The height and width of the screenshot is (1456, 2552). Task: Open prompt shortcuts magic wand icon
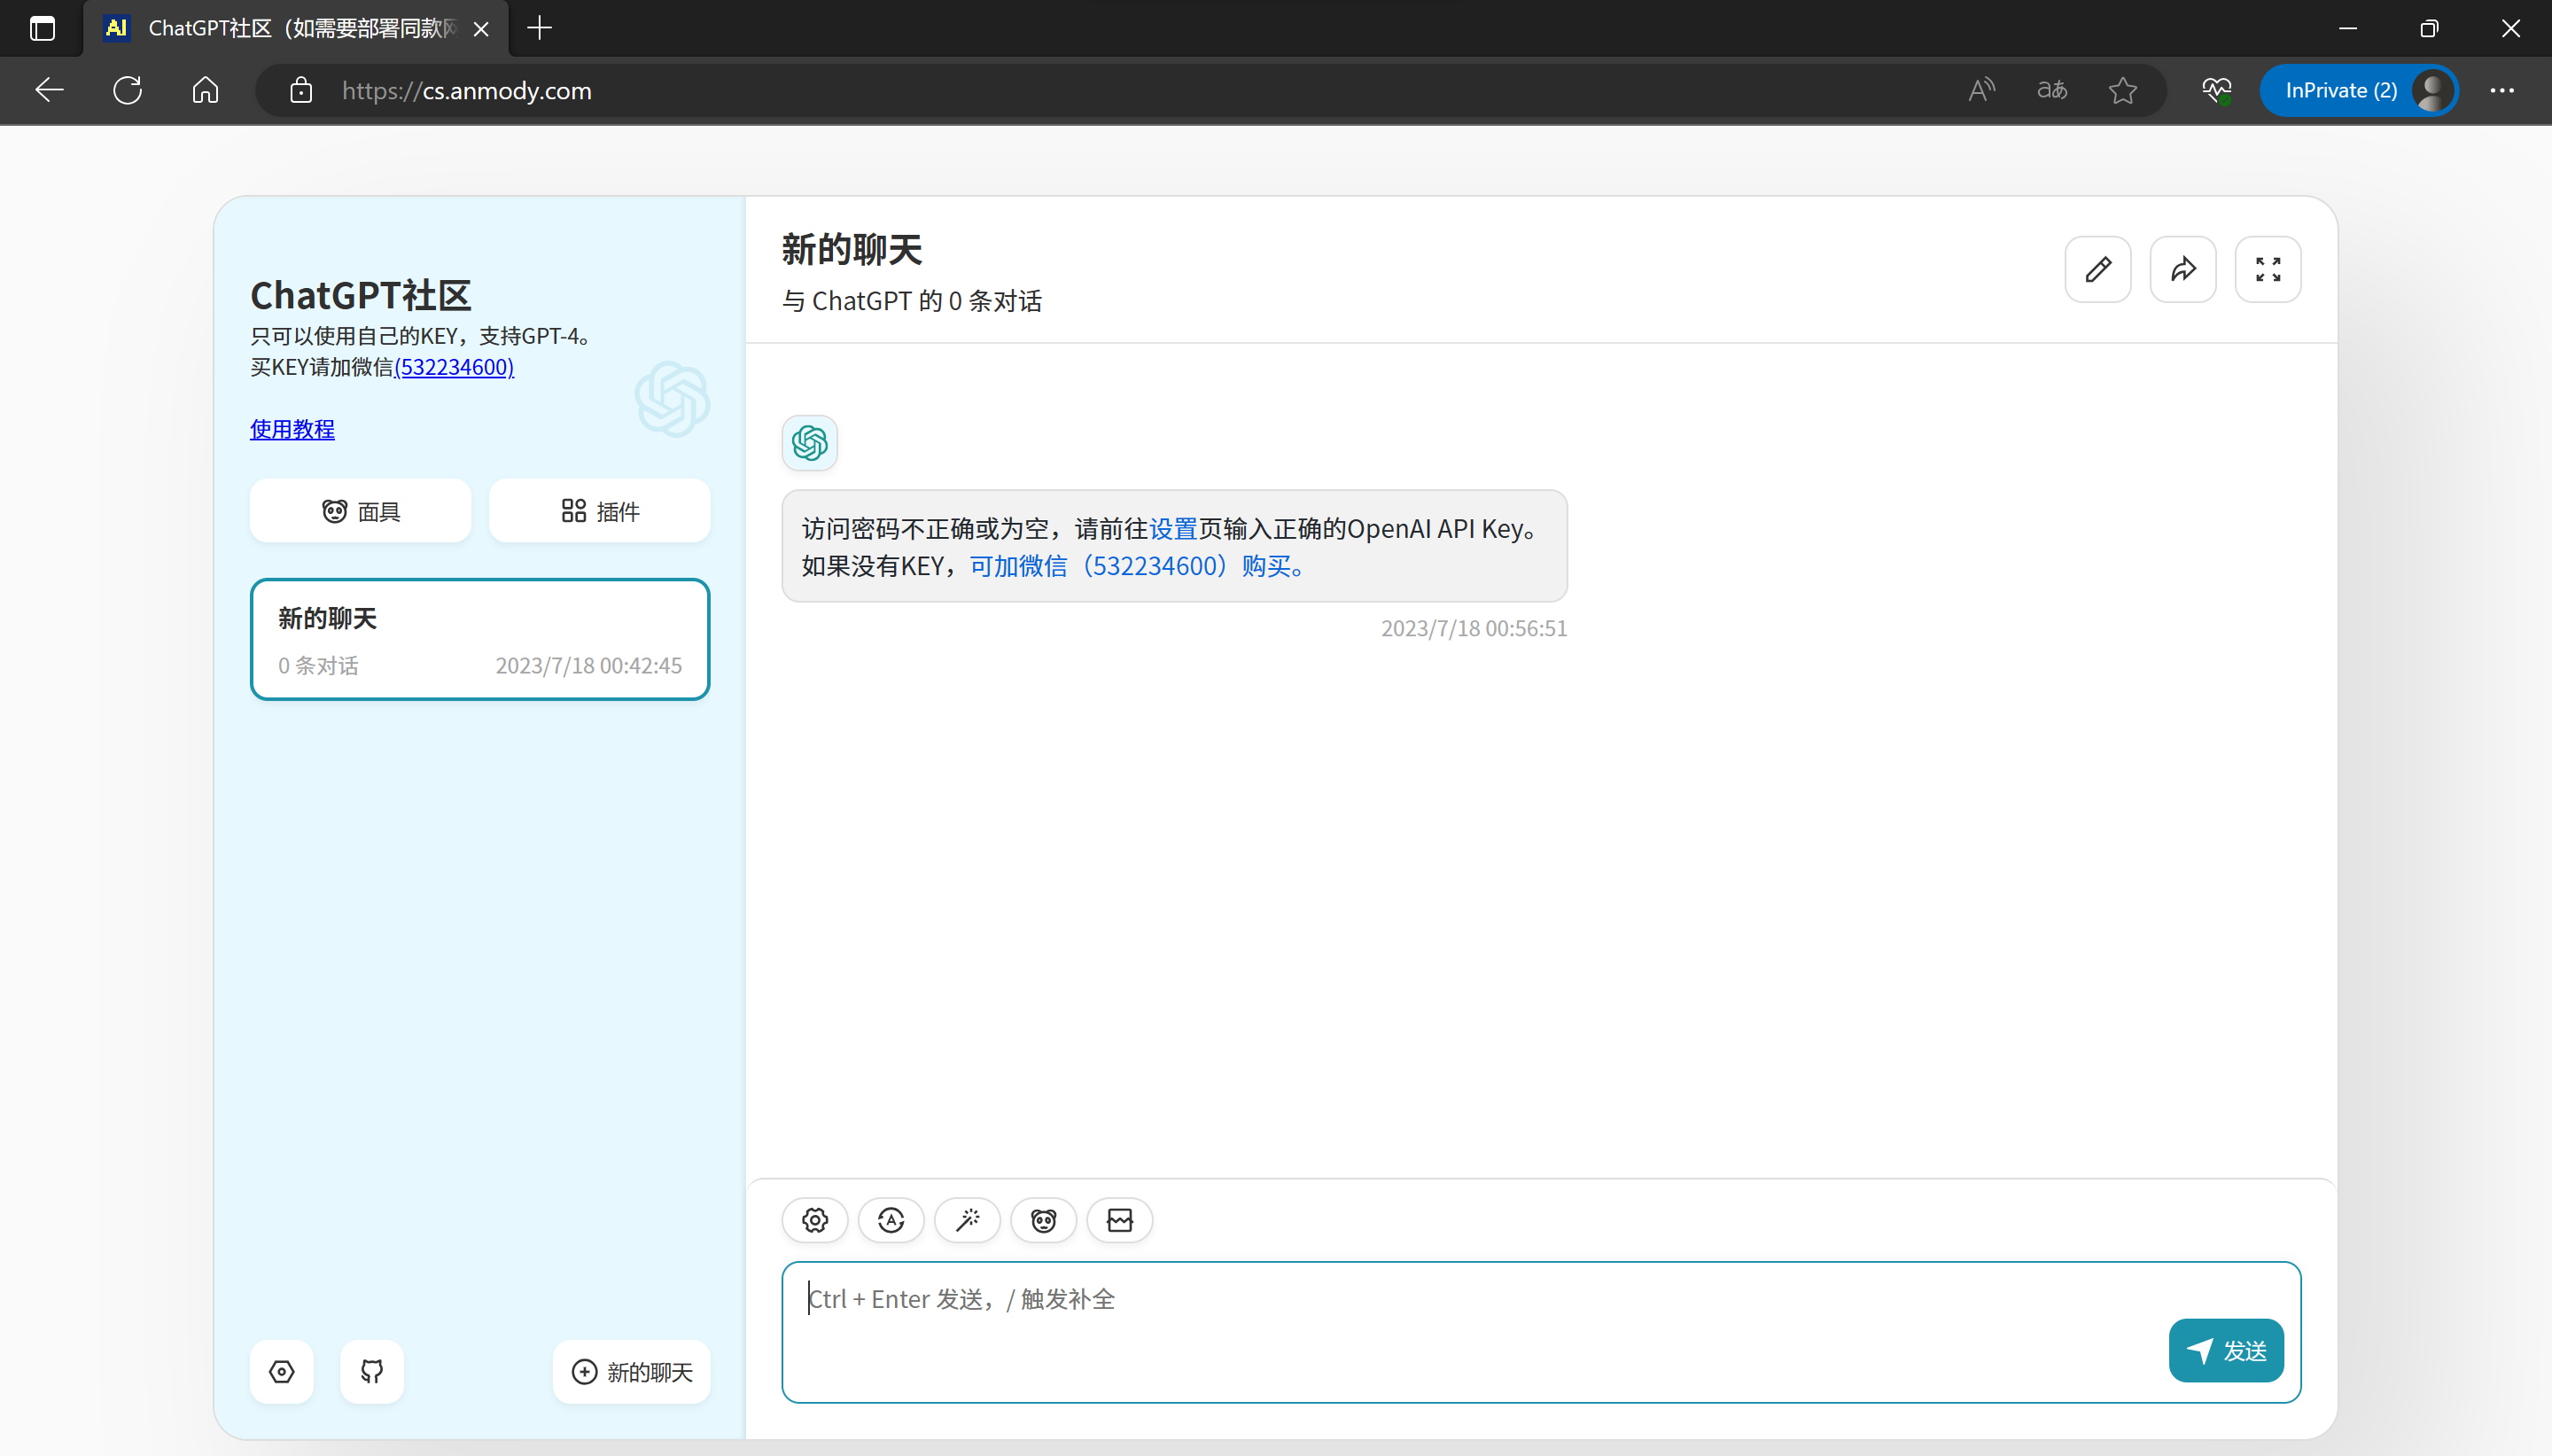click(967, 1220)
